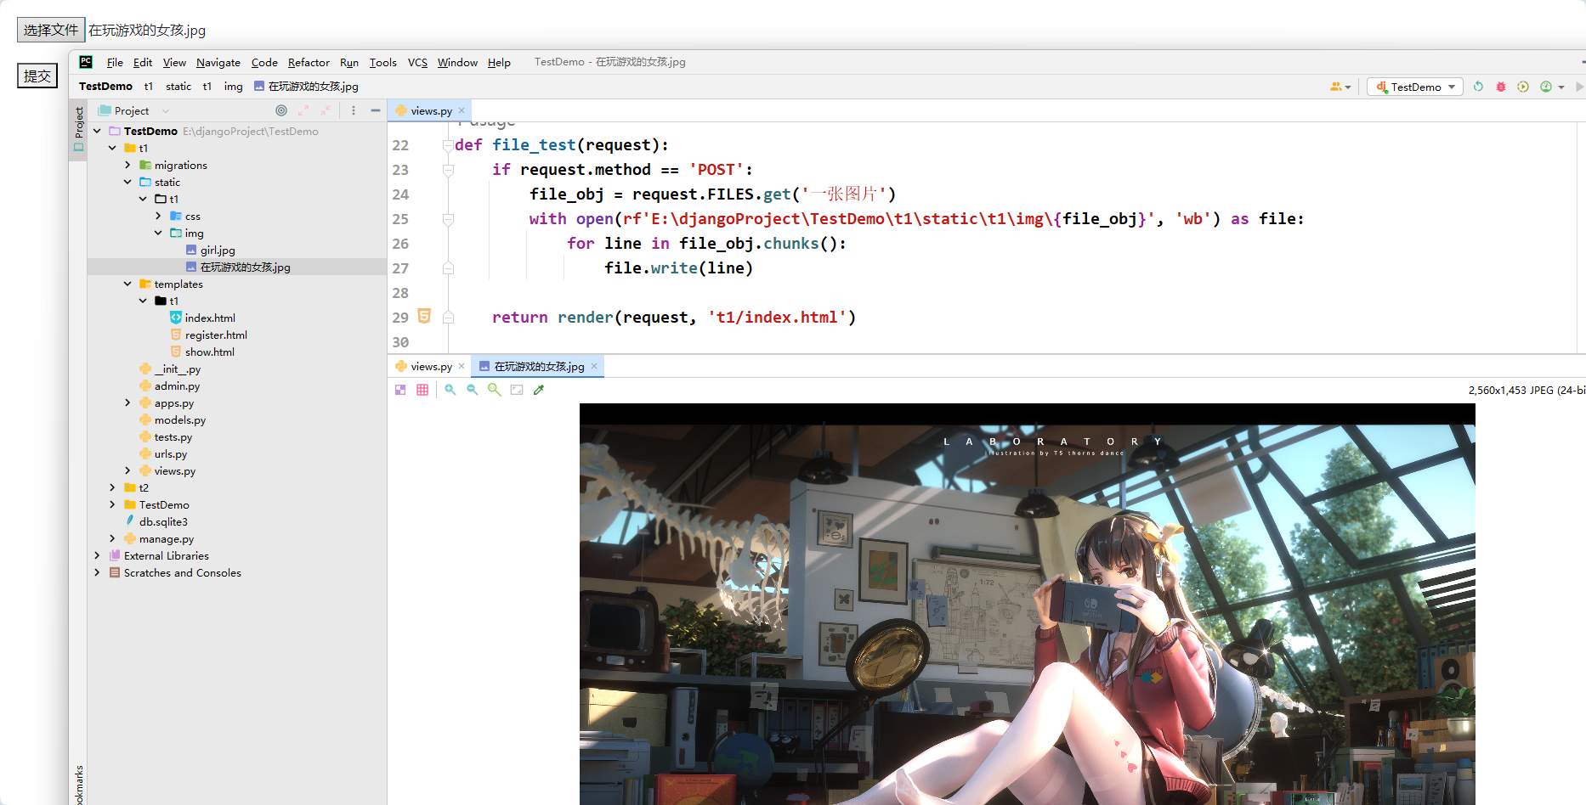Click img in the breadcrumb bar

tap(233, 86)
